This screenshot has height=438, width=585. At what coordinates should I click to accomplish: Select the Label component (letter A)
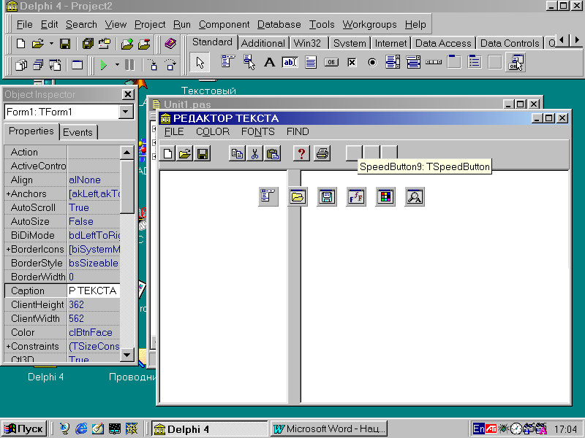[269, 62]
